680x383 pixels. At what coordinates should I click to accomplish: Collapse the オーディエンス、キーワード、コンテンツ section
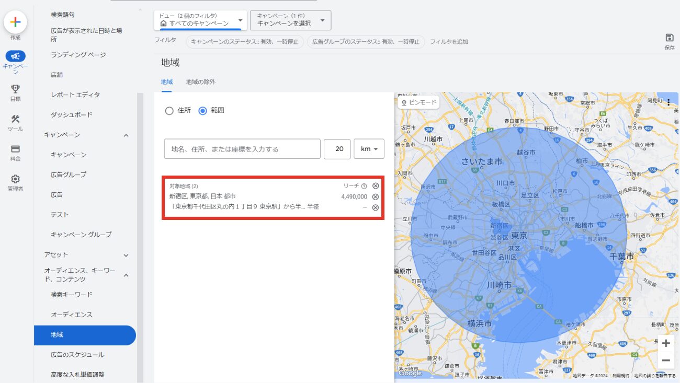tap(126, 275)
